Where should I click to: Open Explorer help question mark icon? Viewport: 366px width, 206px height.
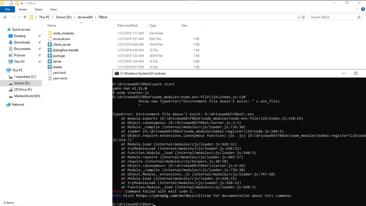363,9
